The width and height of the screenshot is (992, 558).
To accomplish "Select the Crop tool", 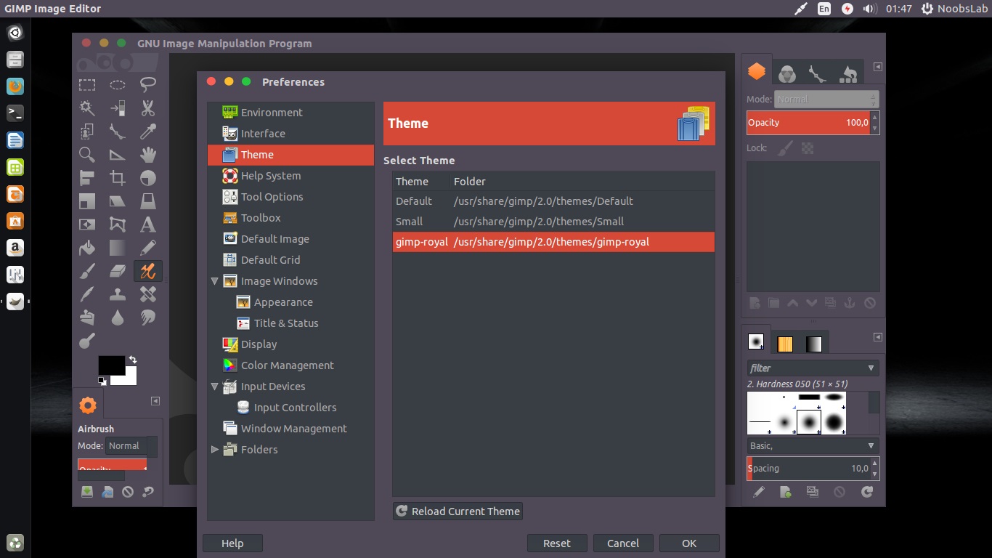I will pyautogui.click(x=118, y=178).
